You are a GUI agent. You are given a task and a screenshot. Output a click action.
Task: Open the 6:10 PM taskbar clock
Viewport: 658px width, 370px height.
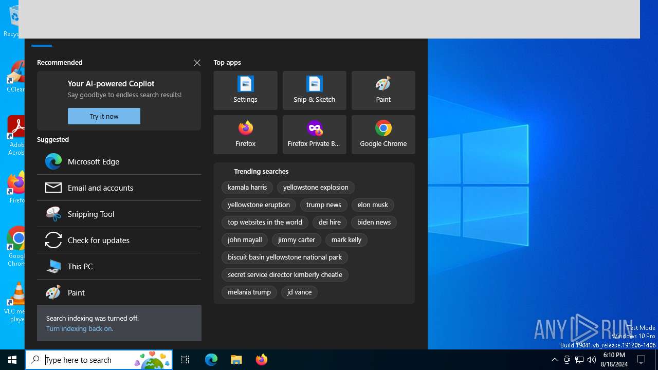614,360
